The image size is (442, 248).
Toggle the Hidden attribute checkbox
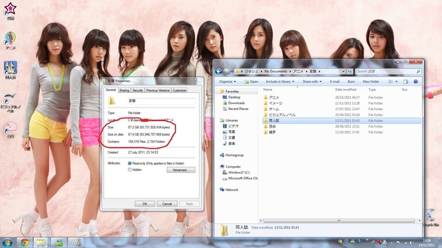point(130,170)
